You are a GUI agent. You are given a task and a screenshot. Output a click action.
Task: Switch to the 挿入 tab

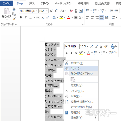(32, 3)
